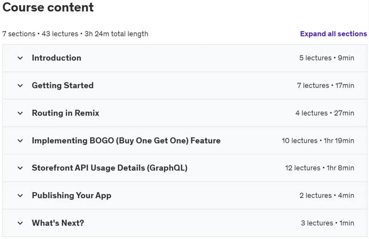Expand Implementing BOGO (Buy One Get One) Feature
Image resolution: width=369 pixels, height=239 pixels.
click(126, 141)
